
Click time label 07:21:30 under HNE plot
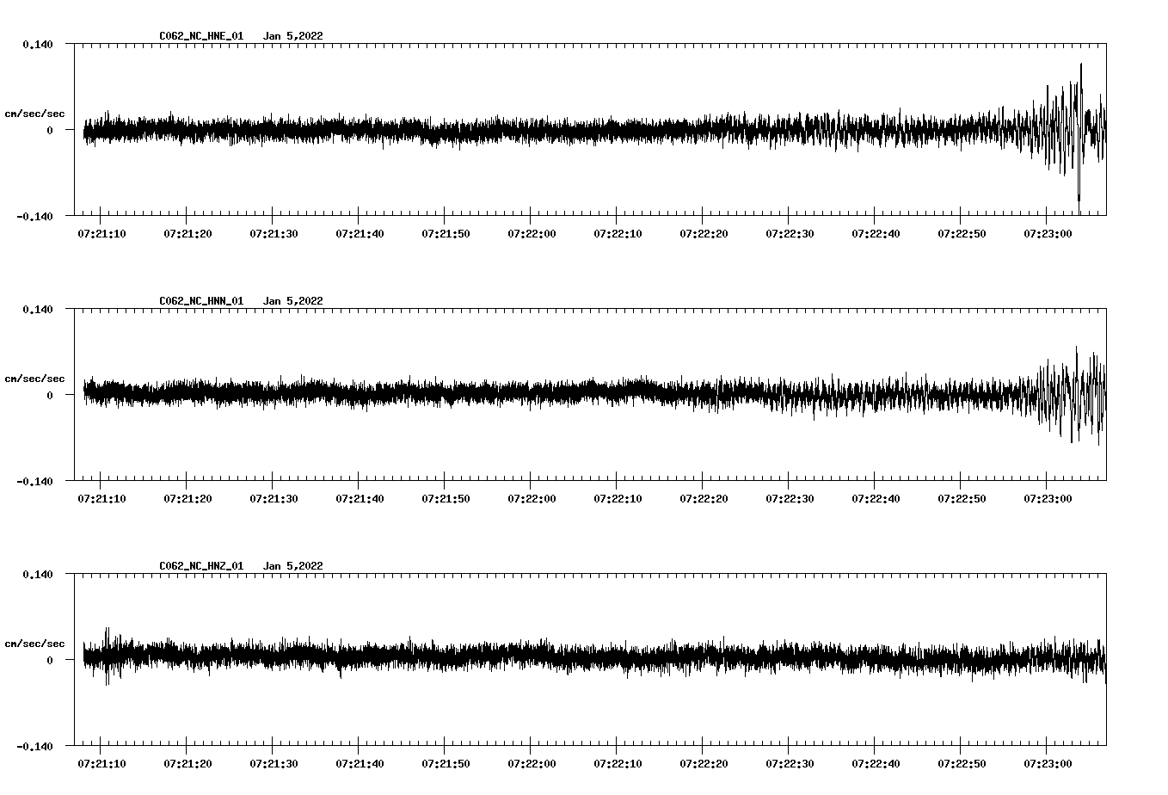coord(274,233)
